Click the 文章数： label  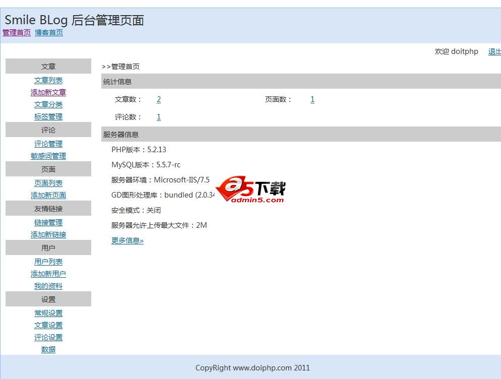(x=128, y=99)
